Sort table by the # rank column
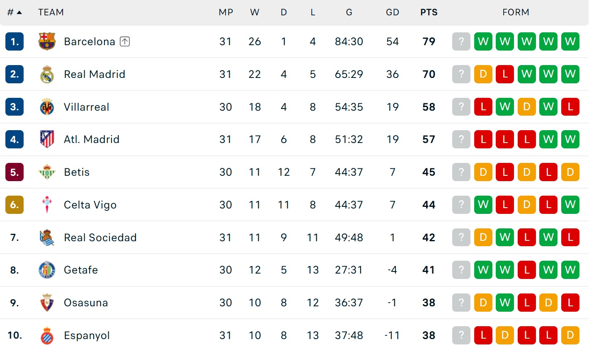 point(14,12)
